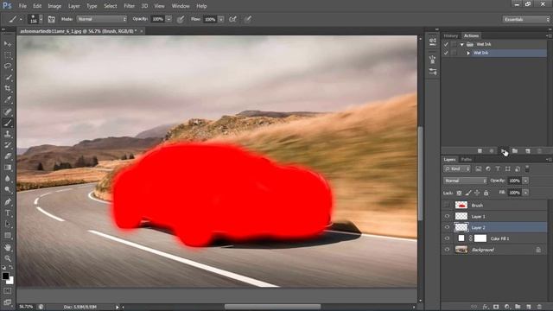Lock transparent pixels icon
The width and height of the screenshot is (553, 311).
pyautogui.click(x=459, y=193)
